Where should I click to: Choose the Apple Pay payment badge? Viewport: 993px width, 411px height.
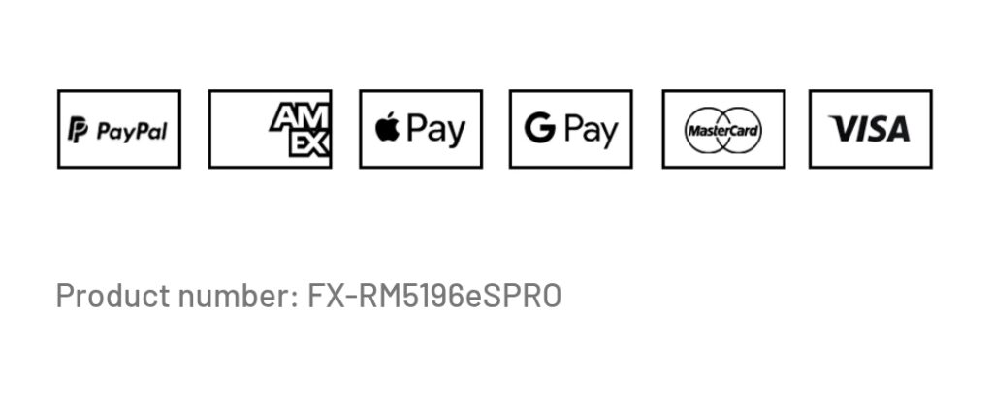coord(421,129)
